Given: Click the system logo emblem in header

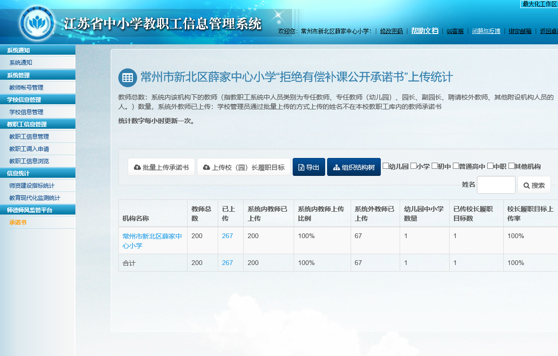Looking at the screenshot, I should [37, 23].
